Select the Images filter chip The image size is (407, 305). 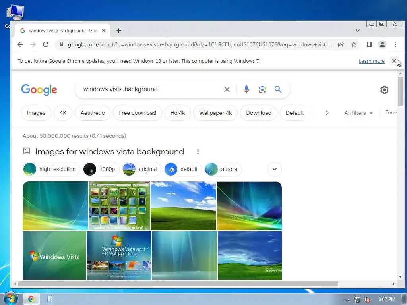pos(36,113)
